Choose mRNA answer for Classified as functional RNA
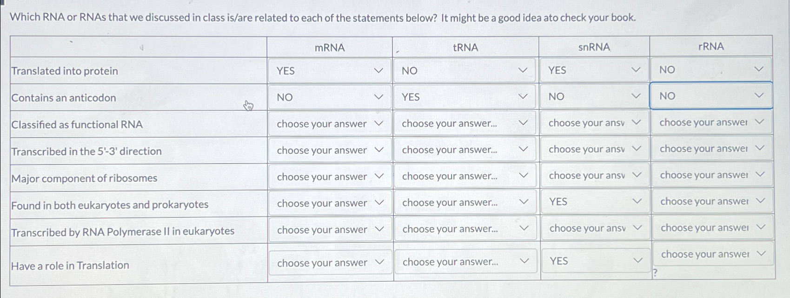Image resolution: width=790 pixels, height=298 pixels. 330,124
